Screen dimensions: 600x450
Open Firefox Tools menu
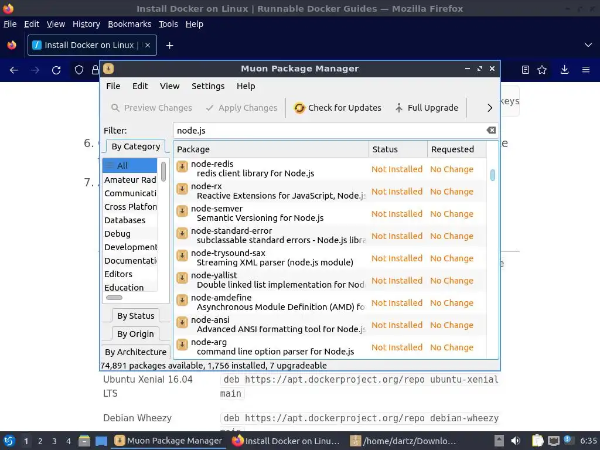(x=168, y=24)
